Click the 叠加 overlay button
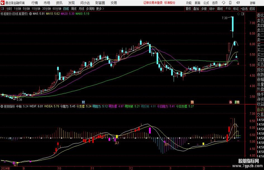264x170 pixels. [196, 9]
